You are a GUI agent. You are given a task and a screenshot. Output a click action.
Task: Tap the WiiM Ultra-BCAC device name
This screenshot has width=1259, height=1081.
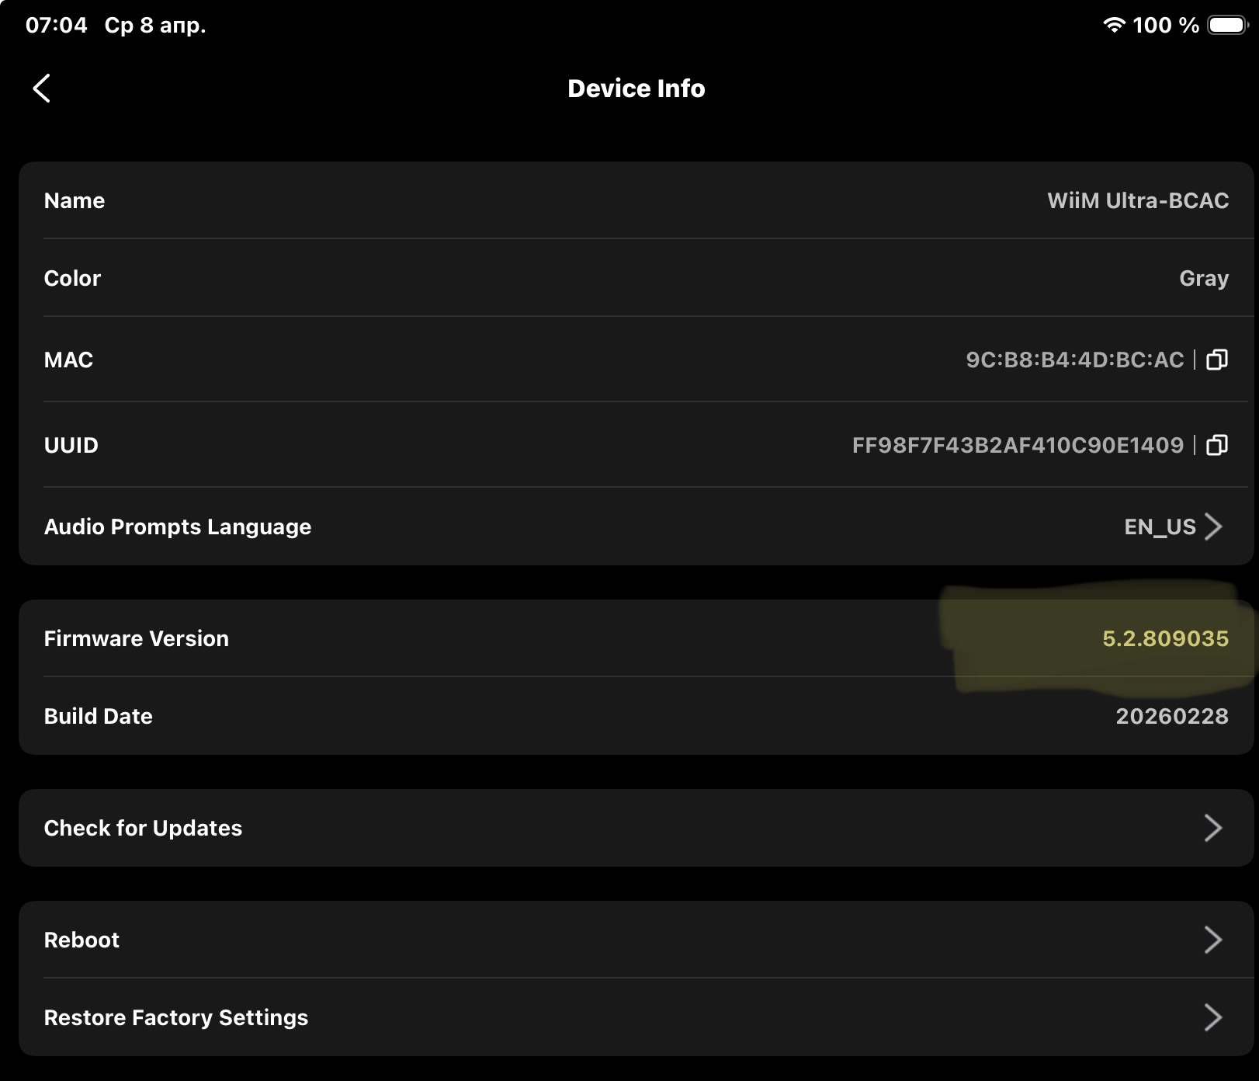point(1137,200)
